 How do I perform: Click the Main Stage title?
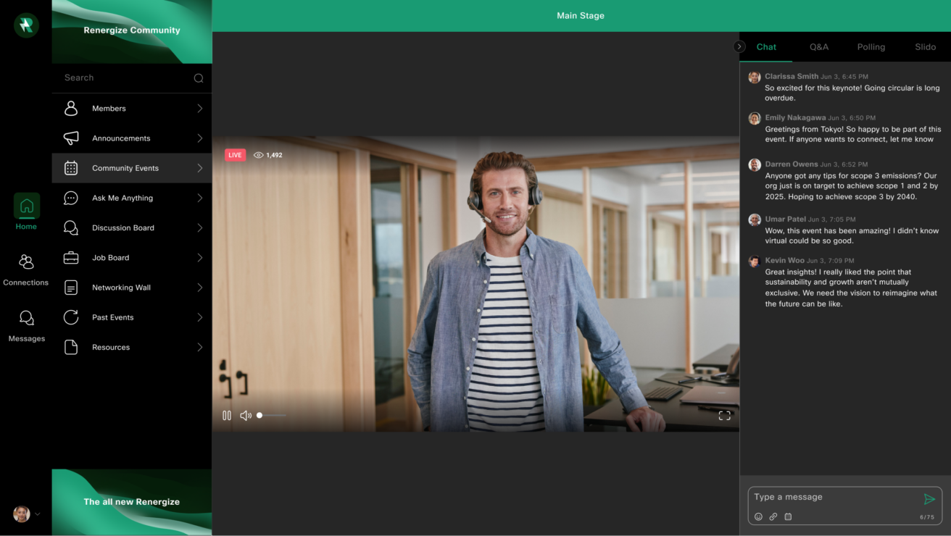pyautogui.click(x=581, y=16)
